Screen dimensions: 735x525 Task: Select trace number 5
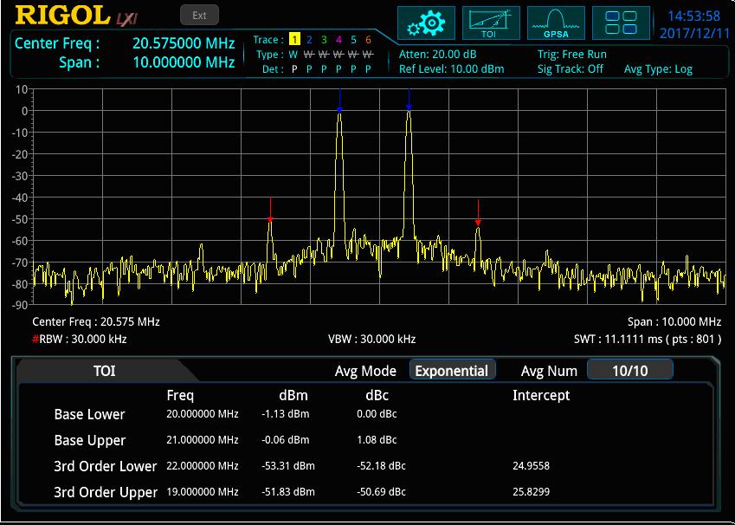pyautogui.click(x=353, y=40)
